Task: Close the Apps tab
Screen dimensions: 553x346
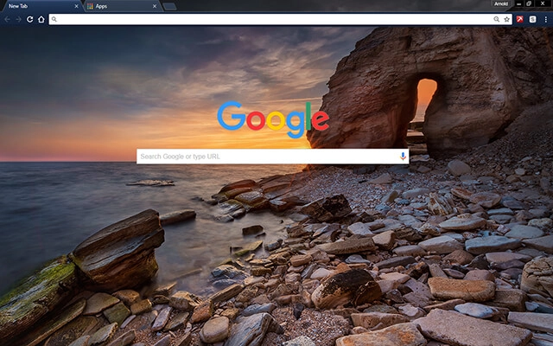Action: pyautogui.click(x=155, y=6)
